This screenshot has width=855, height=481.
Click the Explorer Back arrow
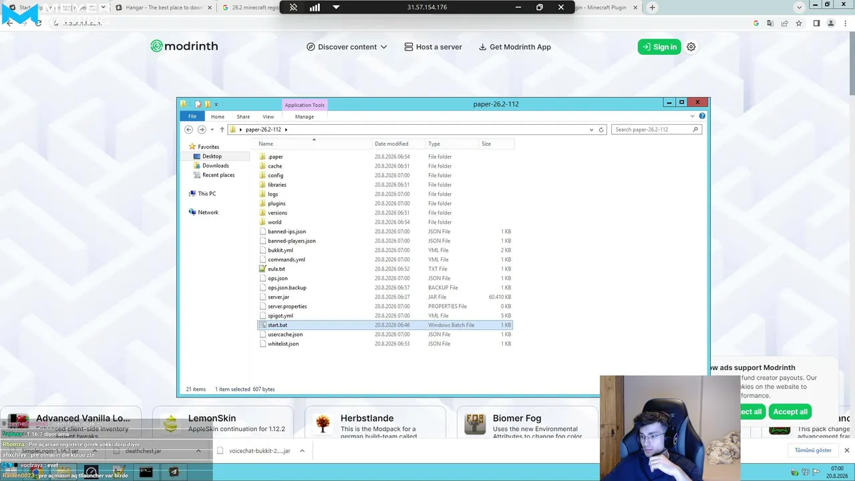(188, 130)
